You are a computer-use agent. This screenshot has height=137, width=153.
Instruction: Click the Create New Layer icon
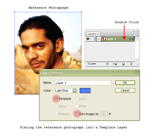(x=123, y=64)
